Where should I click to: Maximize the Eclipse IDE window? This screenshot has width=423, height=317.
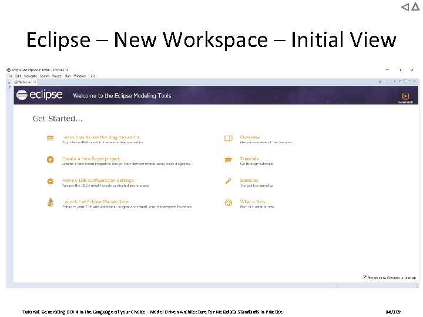coord(400,70)
